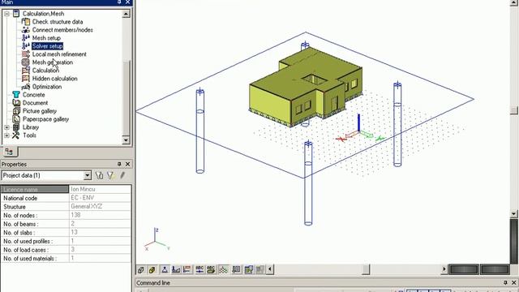Viewport: 519px width, 292px height.
Task: Close the Properties panel
Action: tap(128, 164)
